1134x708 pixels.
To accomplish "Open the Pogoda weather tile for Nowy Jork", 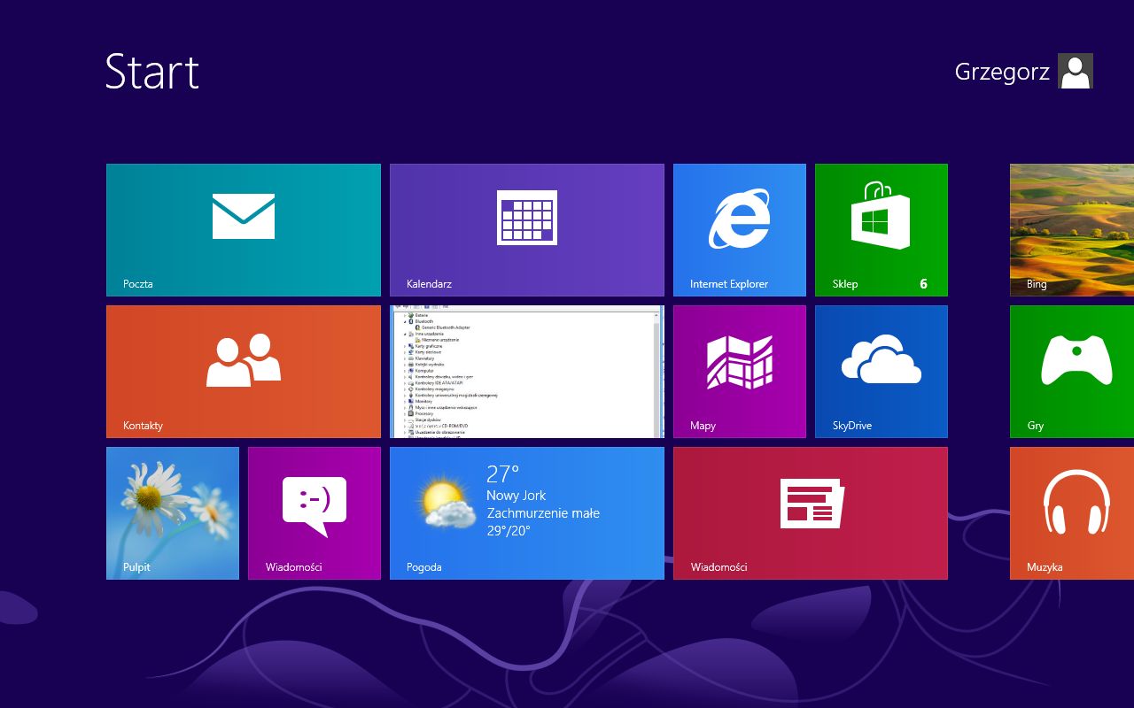I will (x=527, y=513).
